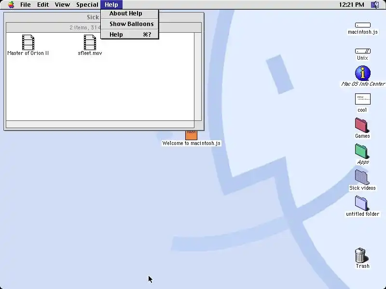The height and width of the screenshot is (289, 386).
Task: Select the Master of Orion II movie file icon
Action: (x=28, y=42)
